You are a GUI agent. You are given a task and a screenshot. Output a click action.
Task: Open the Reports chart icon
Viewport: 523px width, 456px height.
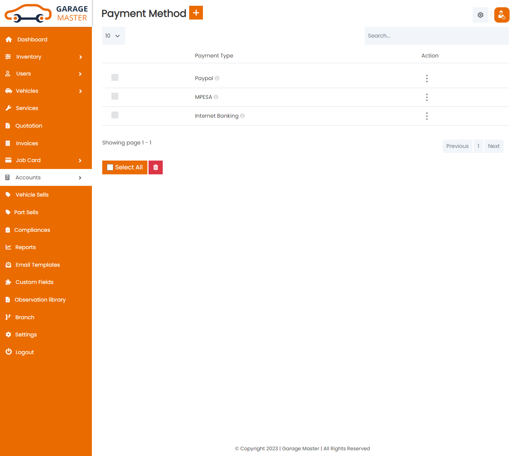(8, 247)
